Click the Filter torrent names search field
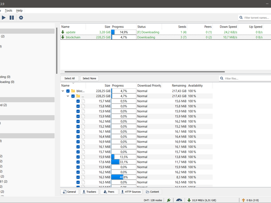 pyautogui.click(x=256, y=18)
